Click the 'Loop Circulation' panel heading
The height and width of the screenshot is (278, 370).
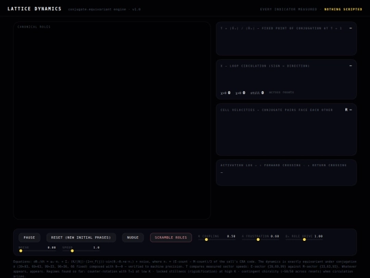[265, 66]
